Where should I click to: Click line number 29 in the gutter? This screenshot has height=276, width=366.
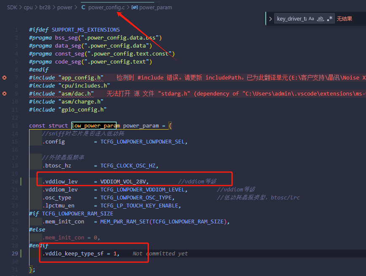pyautogui.click(x=15, y=253)
